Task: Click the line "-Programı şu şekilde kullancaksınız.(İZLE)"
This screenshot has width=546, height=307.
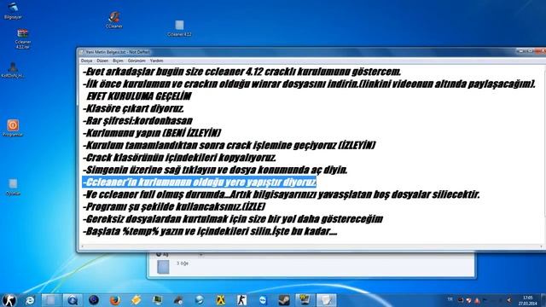Action: [x=174, y=206]
